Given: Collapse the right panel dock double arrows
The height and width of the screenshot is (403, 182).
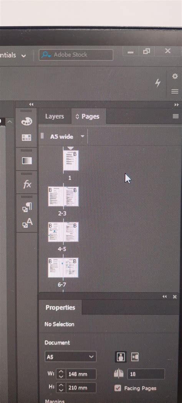Looking at the screenshot, I should pyautogui.click(x=176, y=105).
